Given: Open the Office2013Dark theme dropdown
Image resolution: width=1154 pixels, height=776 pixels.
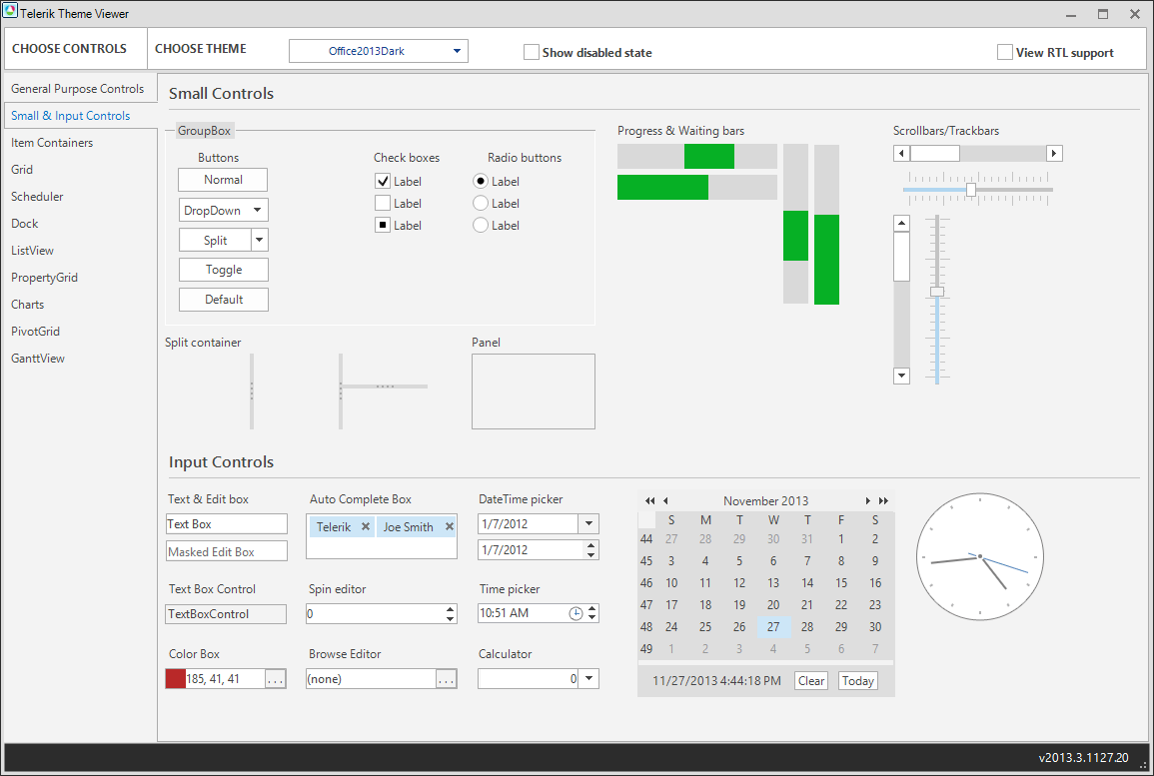Looking at the screenshot, I should click(457, 51).
